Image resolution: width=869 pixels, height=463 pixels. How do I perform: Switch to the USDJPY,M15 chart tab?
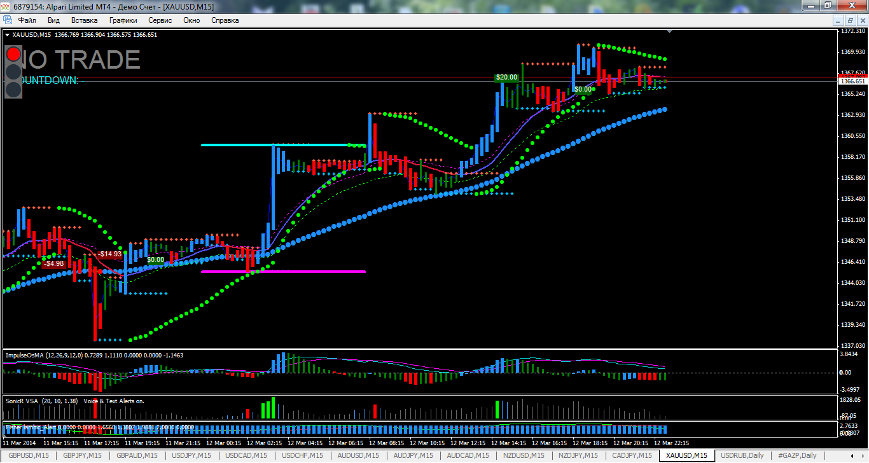pyautogui.click(x=191, y=455)
